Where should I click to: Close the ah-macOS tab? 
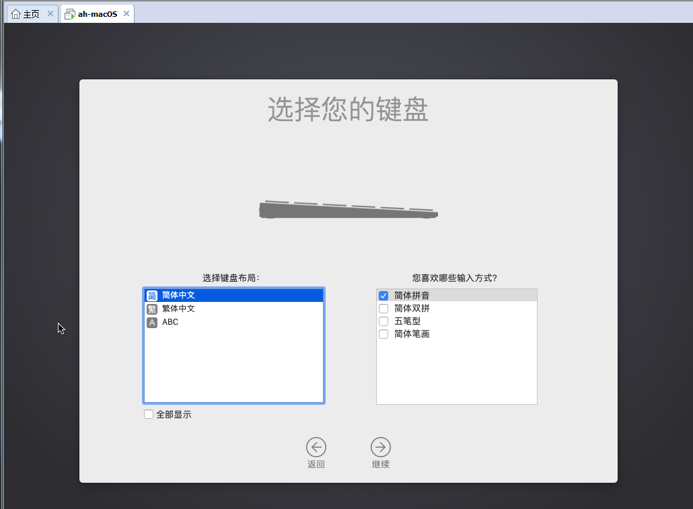click(x=126, y=13)
